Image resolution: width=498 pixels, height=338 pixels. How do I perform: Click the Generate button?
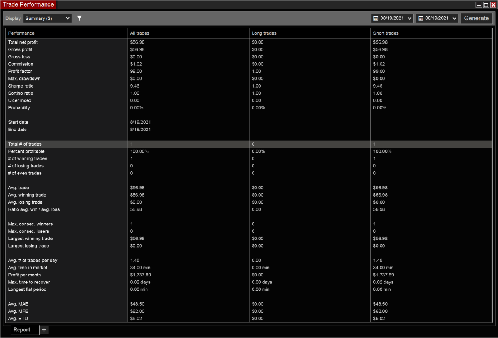477,18
